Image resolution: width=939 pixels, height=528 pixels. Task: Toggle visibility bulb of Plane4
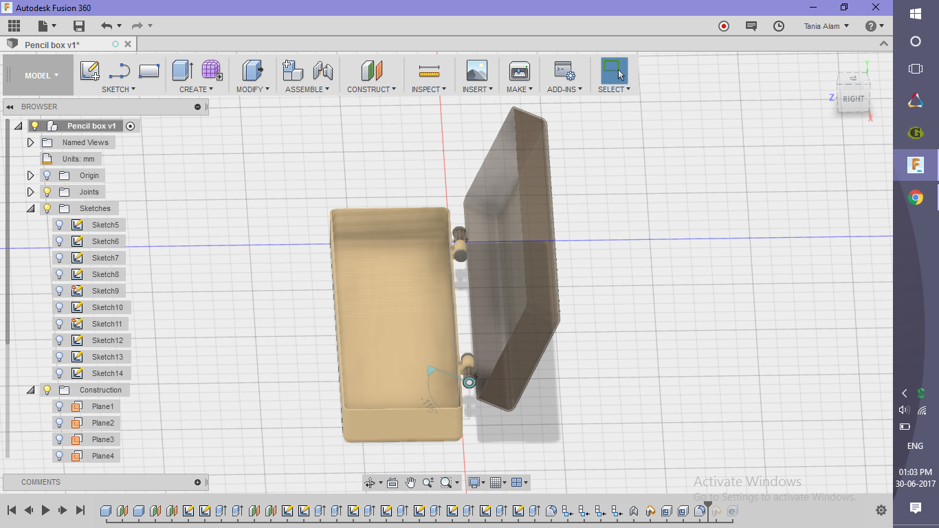point(59,456)
